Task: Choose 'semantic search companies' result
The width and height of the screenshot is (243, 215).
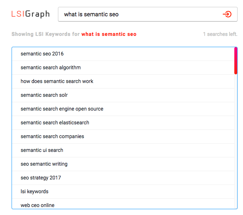Action: (x=52, y=136)
